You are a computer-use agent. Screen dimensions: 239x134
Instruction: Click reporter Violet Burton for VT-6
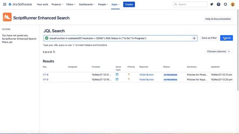(x=146, y=79)
